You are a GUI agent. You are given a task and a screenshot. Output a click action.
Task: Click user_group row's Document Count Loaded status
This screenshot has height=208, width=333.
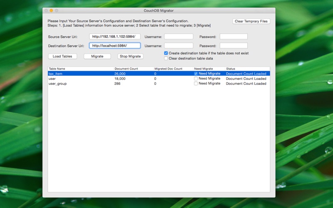[246, 84]
